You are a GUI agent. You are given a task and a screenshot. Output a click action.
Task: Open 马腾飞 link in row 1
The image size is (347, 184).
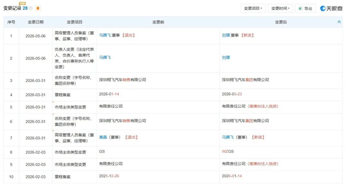pyautogui.click(x=105, y=35)
